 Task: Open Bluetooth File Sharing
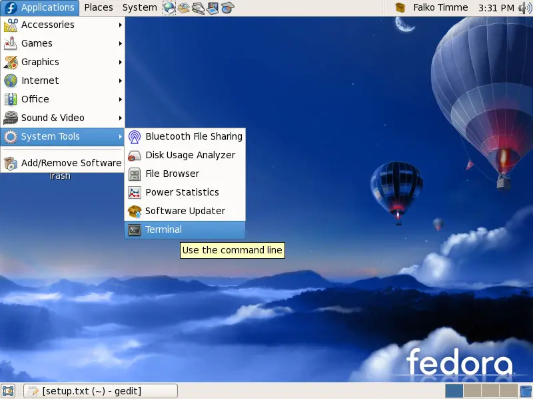pyautogui.click(x=185, y=137)
